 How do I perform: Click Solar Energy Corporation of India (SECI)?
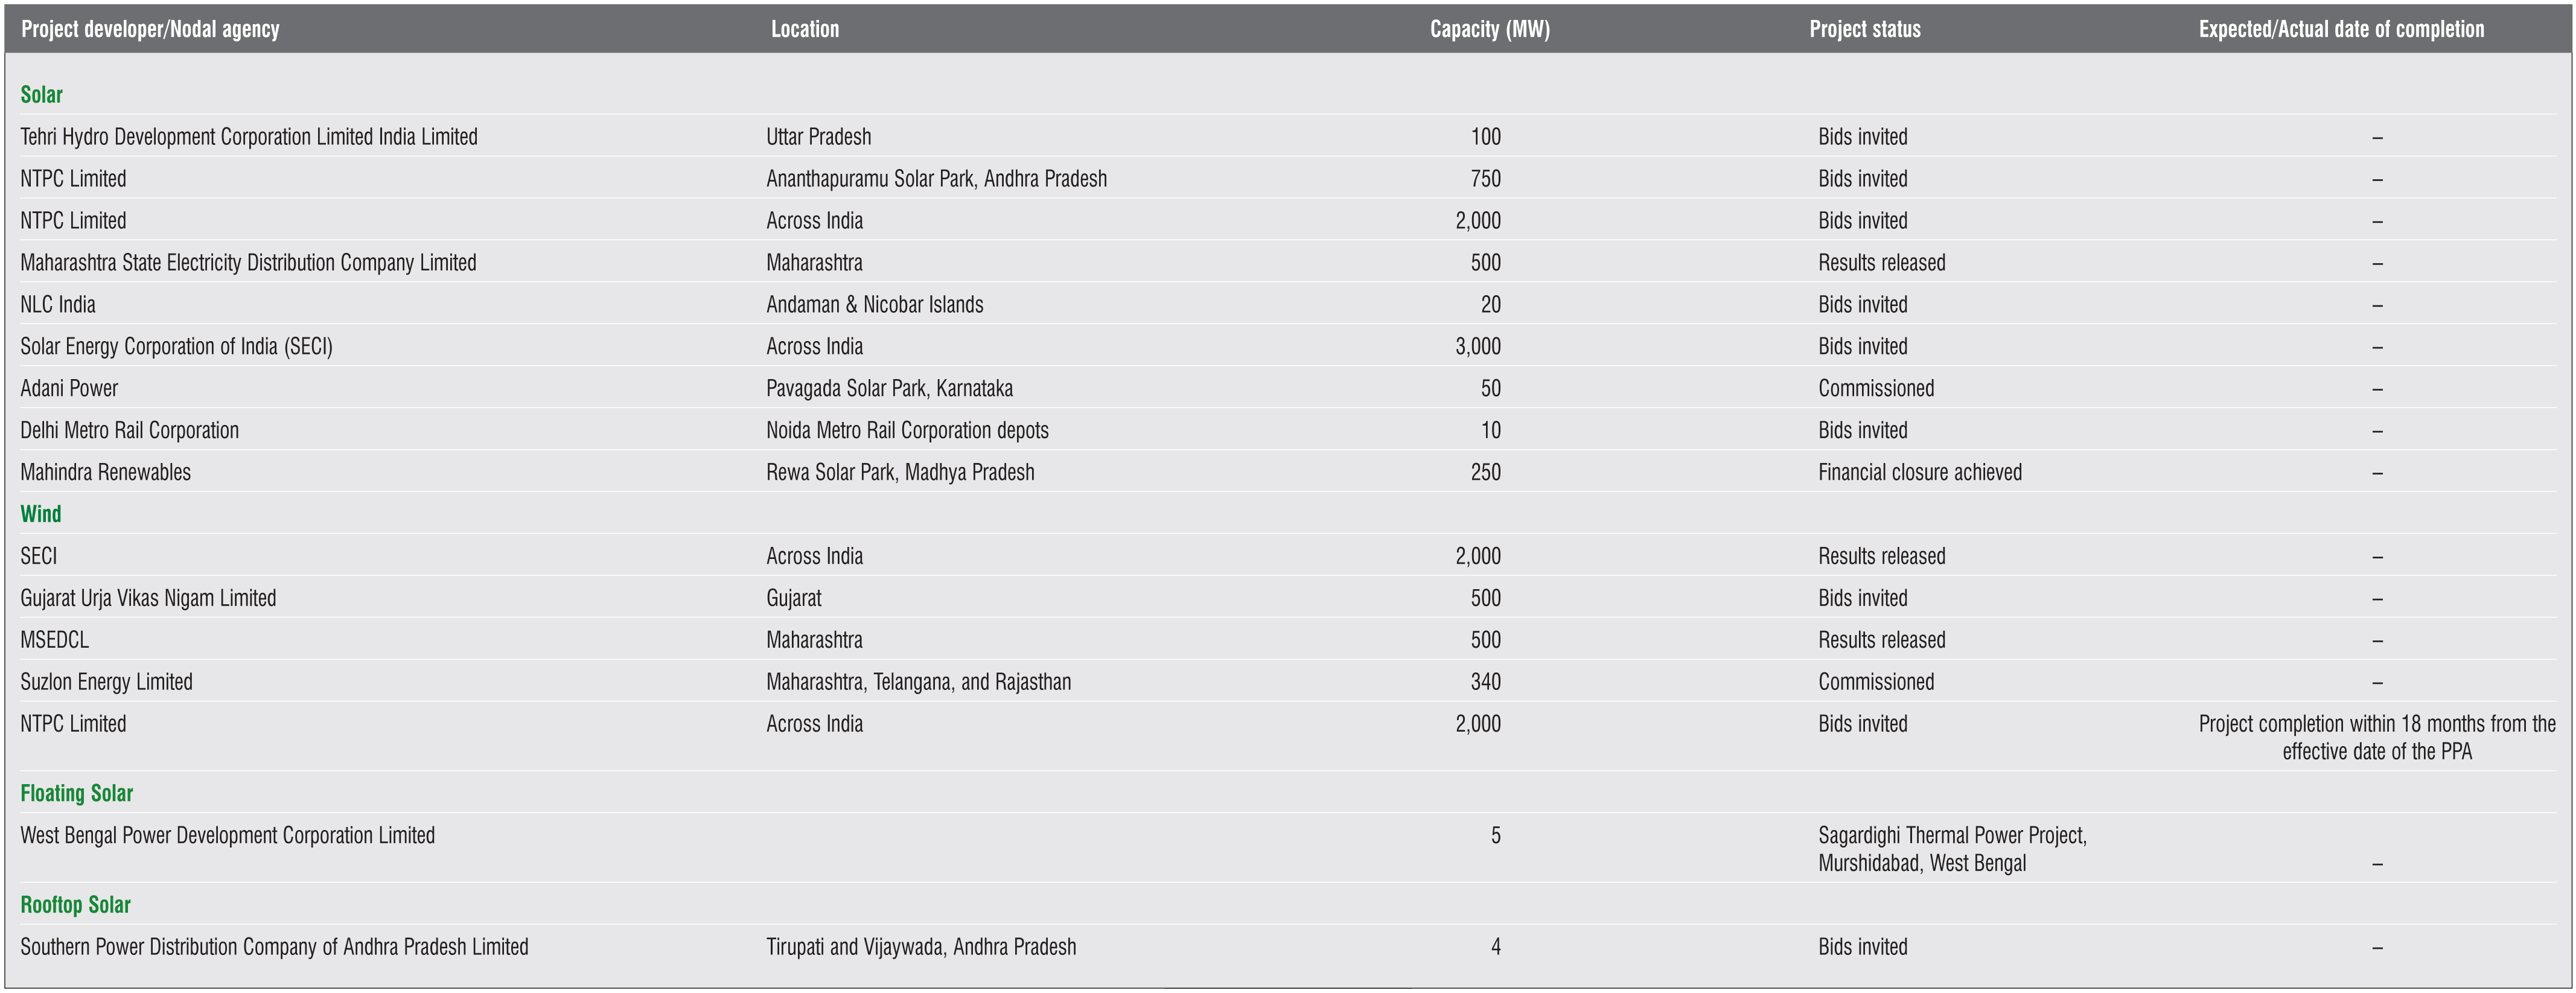[176, 347]
